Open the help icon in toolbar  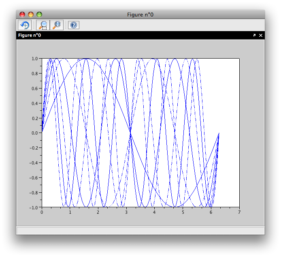[73, 25]
